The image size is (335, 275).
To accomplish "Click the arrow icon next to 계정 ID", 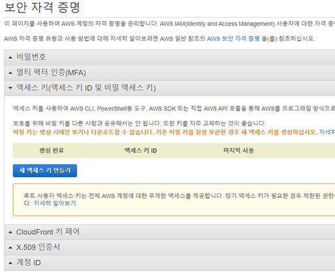I will (10, 263).
